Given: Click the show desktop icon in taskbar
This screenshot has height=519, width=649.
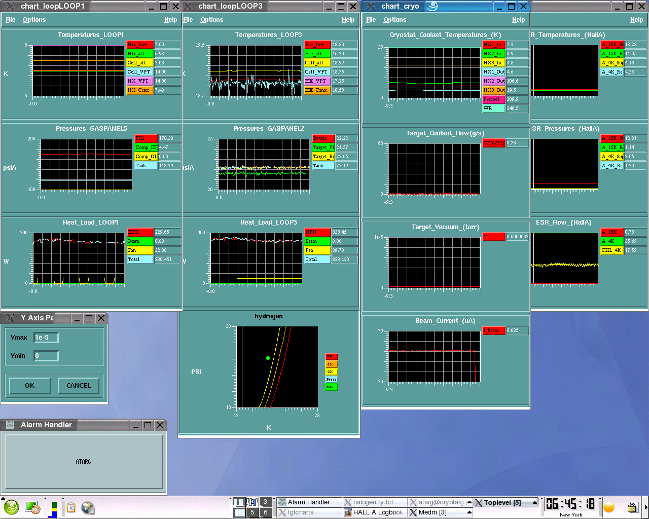Looking at the screenshot, I should [x=32, y=507].
